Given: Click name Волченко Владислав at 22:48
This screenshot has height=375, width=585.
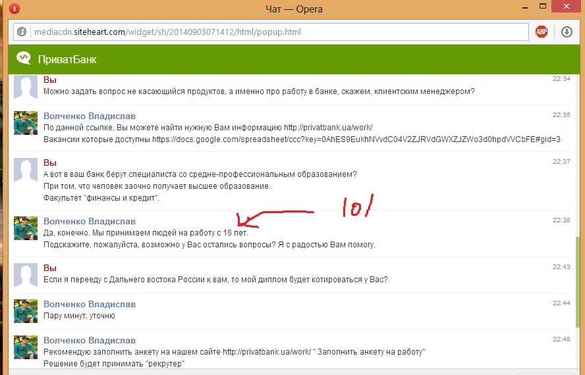Looking at the screenshot, I should point(90,340).
